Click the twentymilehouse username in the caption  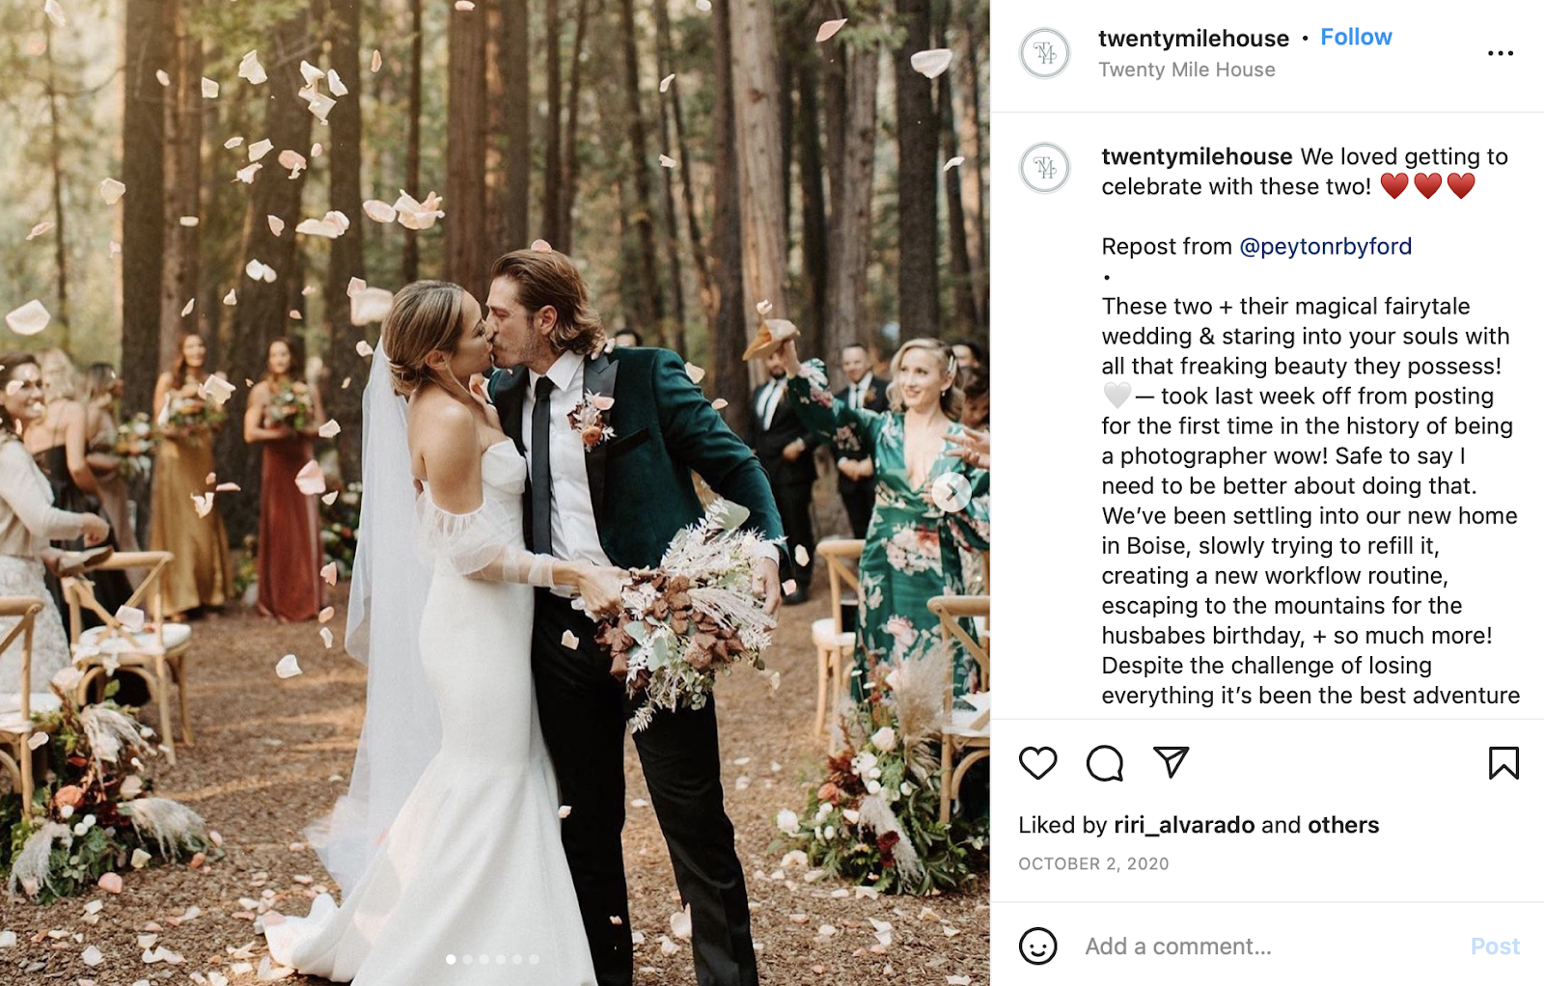pyautogui.click(x=1197, y=157)
